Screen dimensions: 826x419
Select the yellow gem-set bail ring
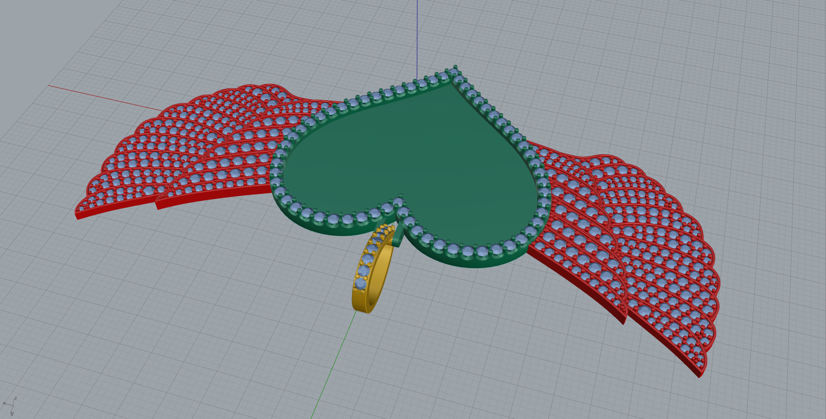(373, 269)
